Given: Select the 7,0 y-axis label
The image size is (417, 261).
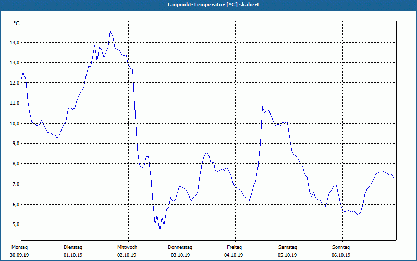Looking at the screenshot, I should (16, 184).
